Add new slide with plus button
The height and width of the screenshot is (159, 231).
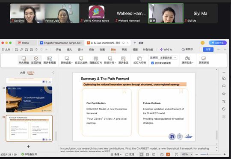click(28, 147)
